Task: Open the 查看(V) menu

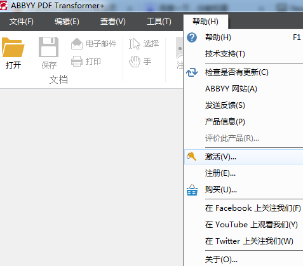Action: 113,22
